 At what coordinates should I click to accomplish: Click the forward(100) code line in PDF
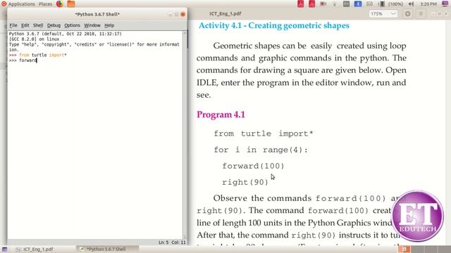coord(253,166)
